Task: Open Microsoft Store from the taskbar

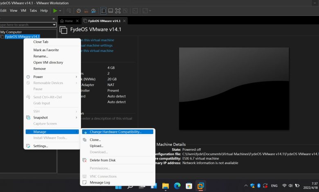Action: click(x=189, y=186)
